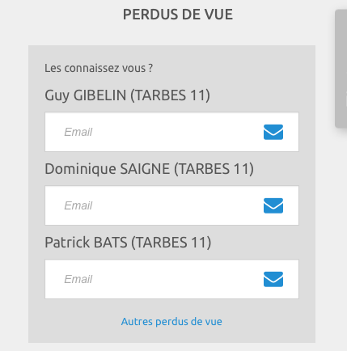Click the Guy GIBELIN name label

coord(86,95)
